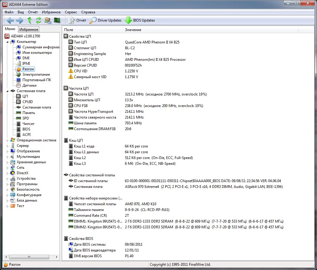317x270 pixels.
Task: Collapse the Компьютер tree node
Action: [x=8, y=42]
